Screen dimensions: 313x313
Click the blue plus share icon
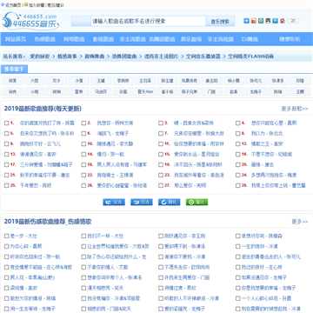pyautogui.click(x=247, y=21)
